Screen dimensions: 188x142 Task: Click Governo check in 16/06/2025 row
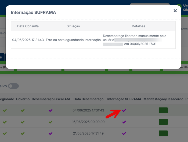pyautogui.click(x=23, y=122)
